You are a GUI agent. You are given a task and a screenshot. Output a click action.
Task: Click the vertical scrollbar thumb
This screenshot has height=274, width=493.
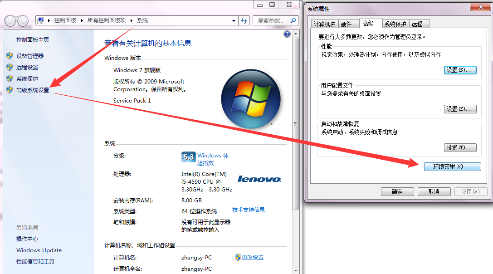tap(296, 124)
